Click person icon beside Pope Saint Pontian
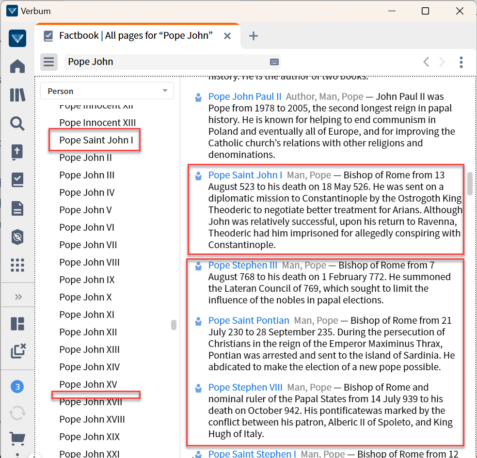477x458 pixels. tap(198, 321)
